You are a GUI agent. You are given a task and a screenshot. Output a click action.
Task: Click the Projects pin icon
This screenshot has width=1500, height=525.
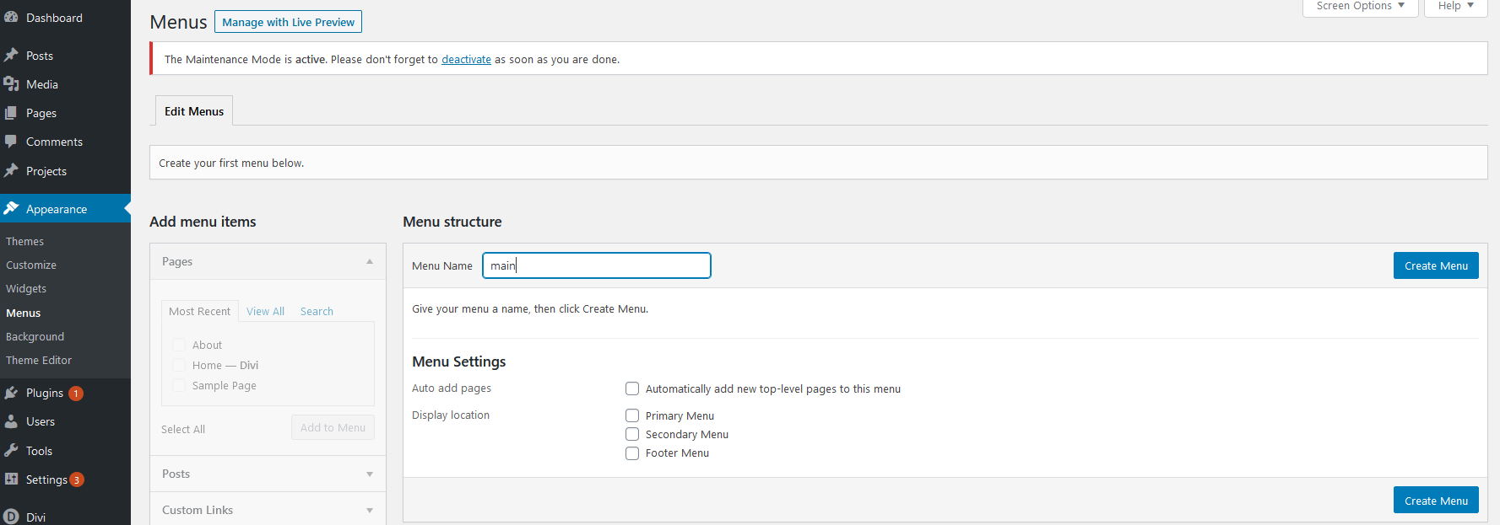(11, 171)
